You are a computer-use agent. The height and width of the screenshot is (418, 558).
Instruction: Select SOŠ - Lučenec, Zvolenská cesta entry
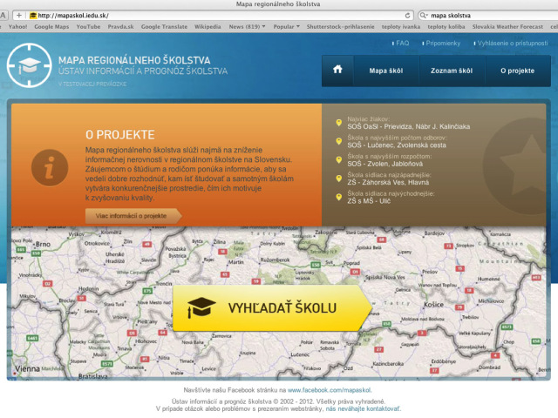[x=397, y=145]
